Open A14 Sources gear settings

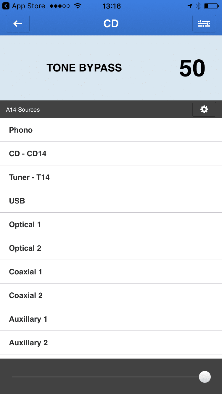(x=204, y=109)
